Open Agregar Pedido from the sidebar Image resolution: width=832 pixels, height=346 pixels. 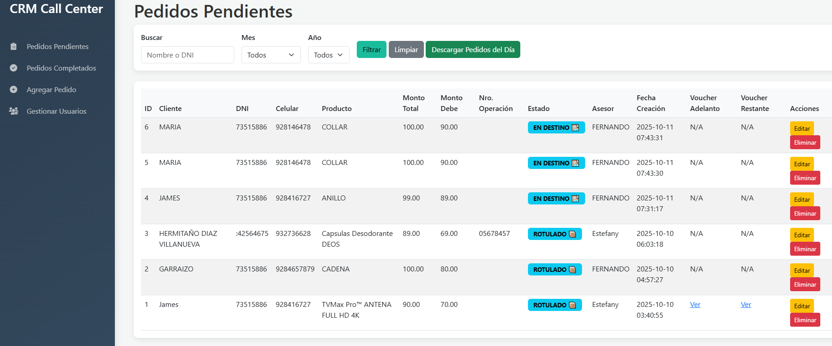[x=51, y=89]
